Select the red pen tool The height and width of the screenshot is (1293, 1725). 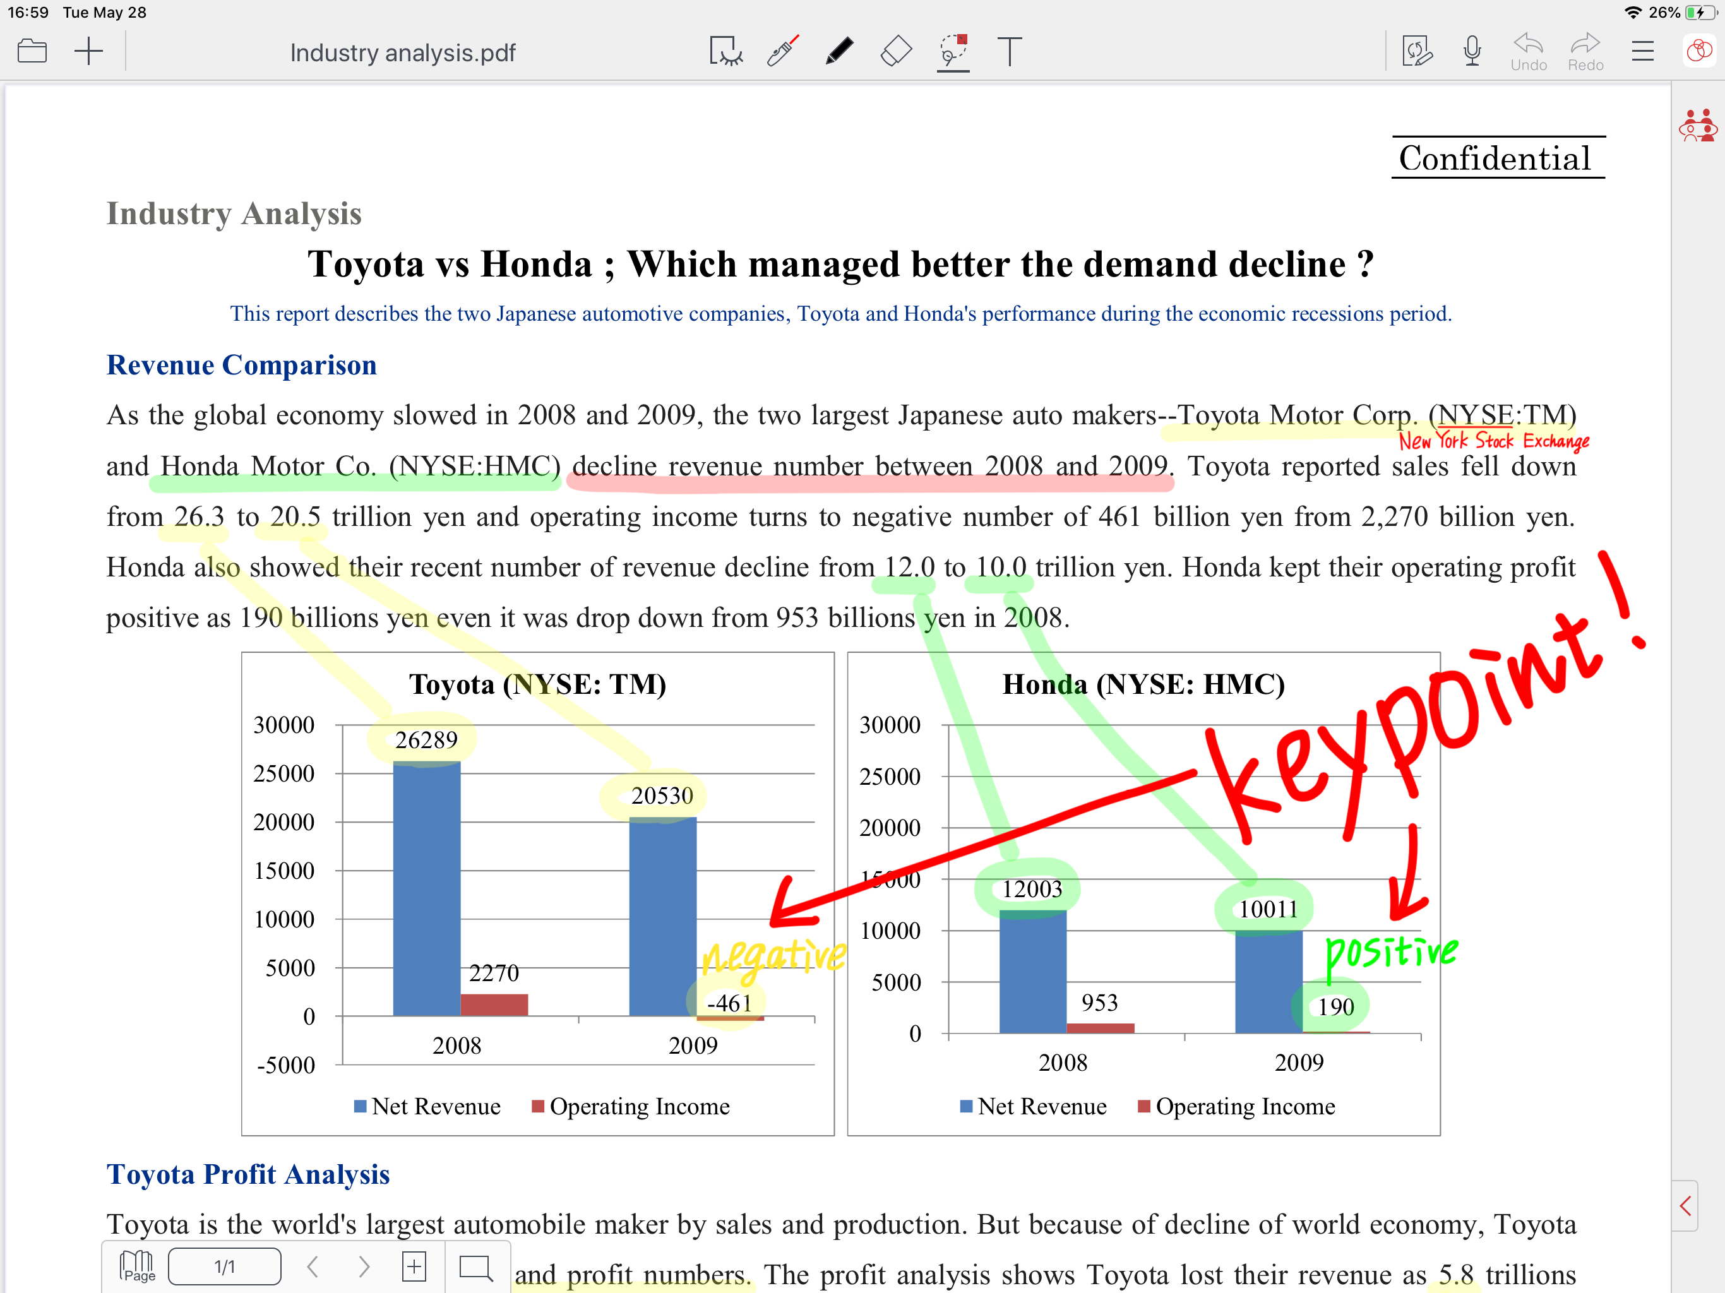click(x=782, y=52)
